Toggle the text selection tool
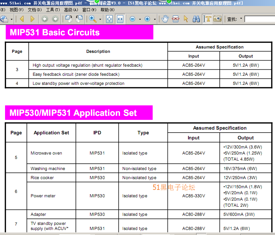This screenshot has height=235, width=275. point(207,19)
